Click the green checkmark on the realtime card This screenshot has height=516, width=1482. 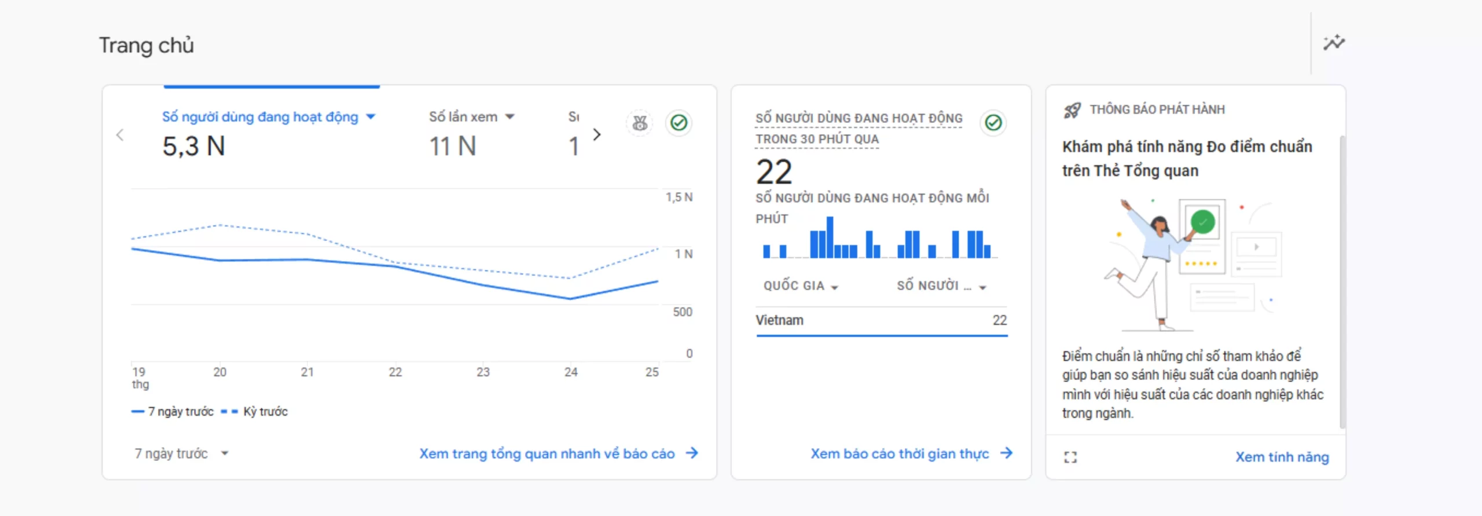point(993,123)
